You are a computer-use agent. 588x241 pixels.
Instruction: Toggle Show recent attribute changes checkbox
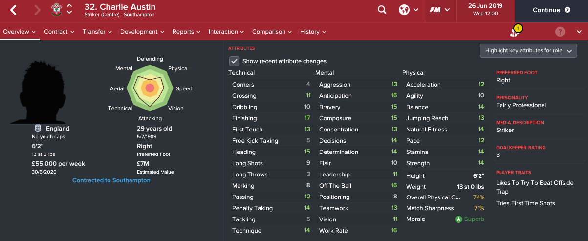pyautogui.click(x=234, y=61)
